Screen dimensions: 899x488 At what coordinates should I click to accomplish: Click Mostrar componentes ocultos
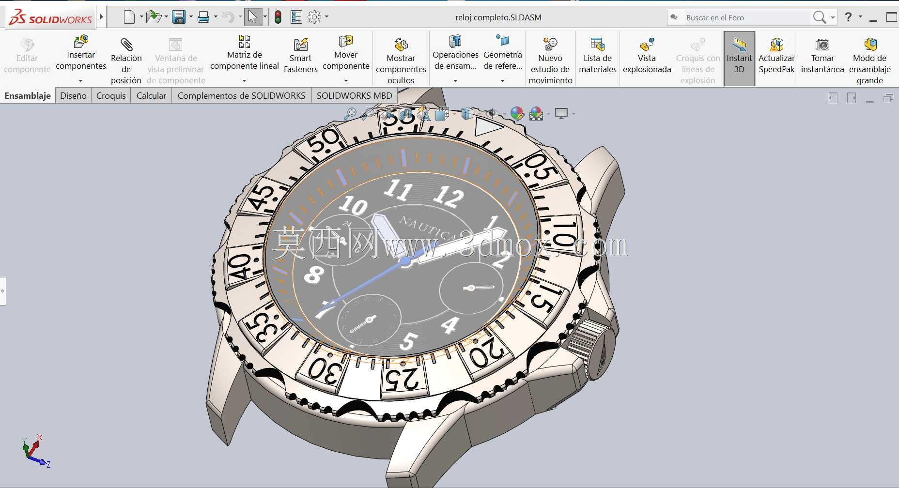(x=401, y=61)
